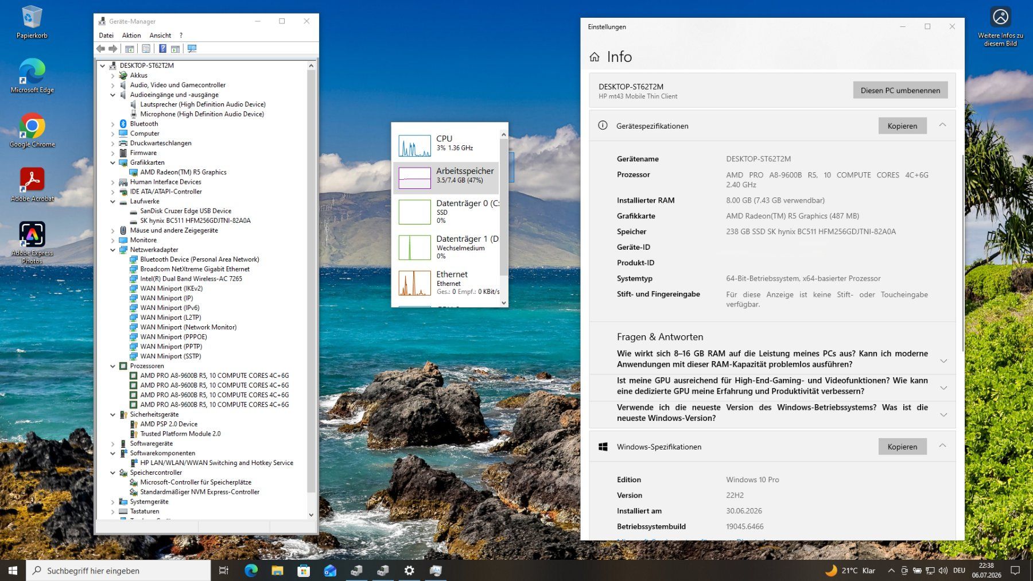
Task: Click the volume speaker icon in system tray
Action: [943, 570]
